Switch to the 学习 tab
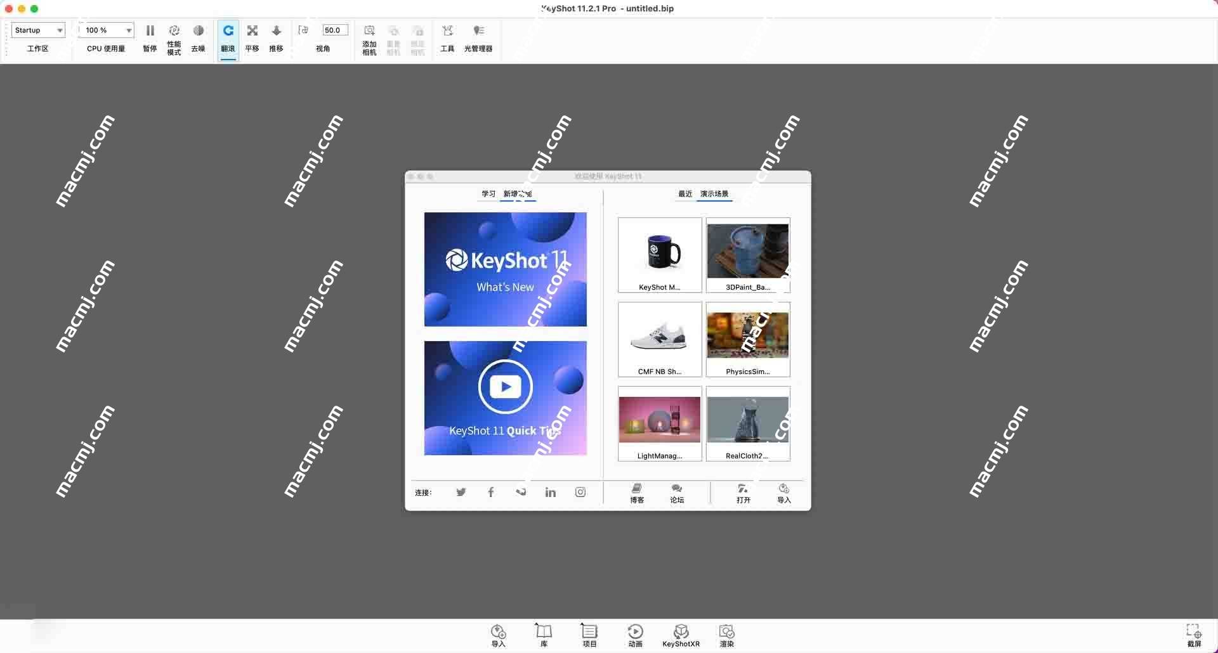Screen dimensions: 1218x653 click(488, 194)
